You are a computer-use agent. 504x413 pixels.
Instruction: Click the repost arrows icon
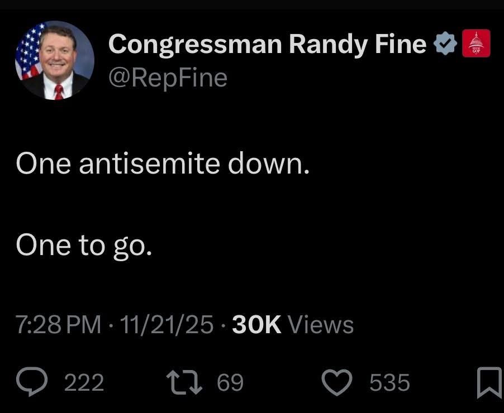pos(184,382)
